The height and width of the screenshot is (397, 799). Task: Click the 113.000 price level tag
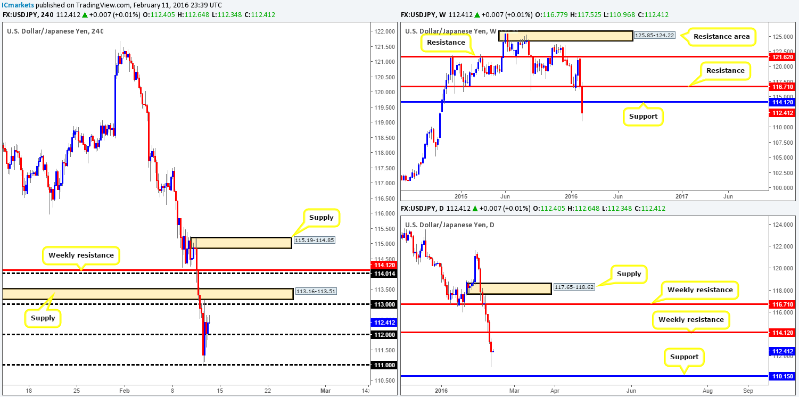[x=383, y=304]
